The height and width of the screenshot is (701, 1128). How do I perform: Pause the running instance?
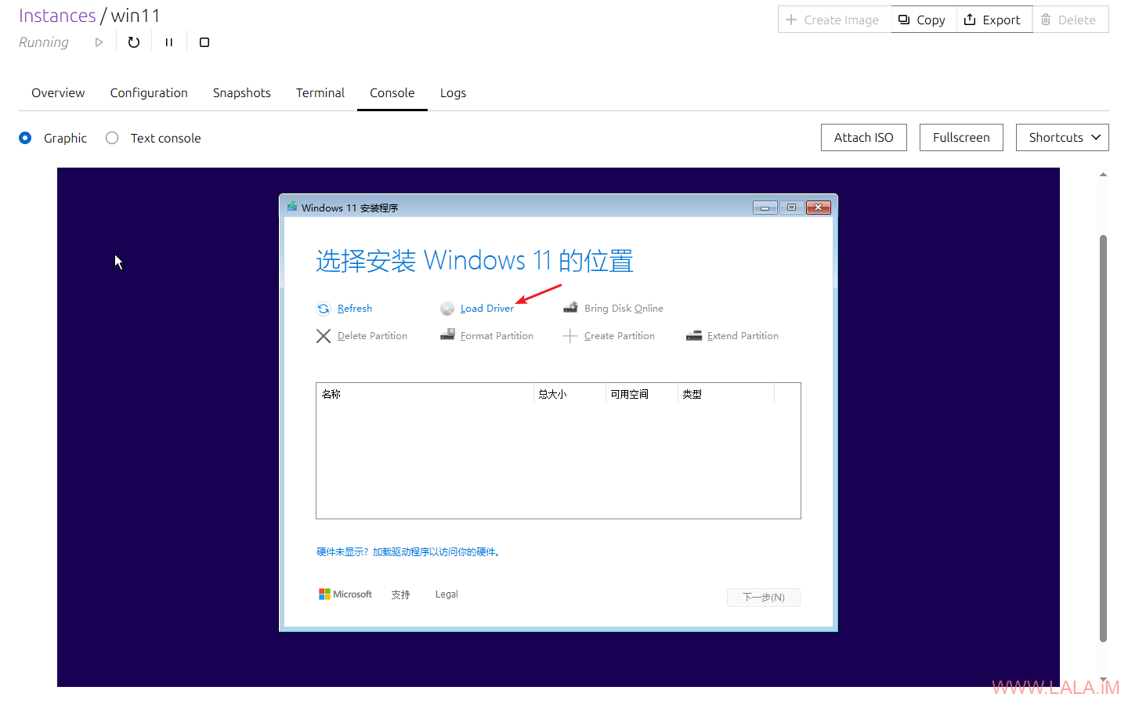(168, 42)
